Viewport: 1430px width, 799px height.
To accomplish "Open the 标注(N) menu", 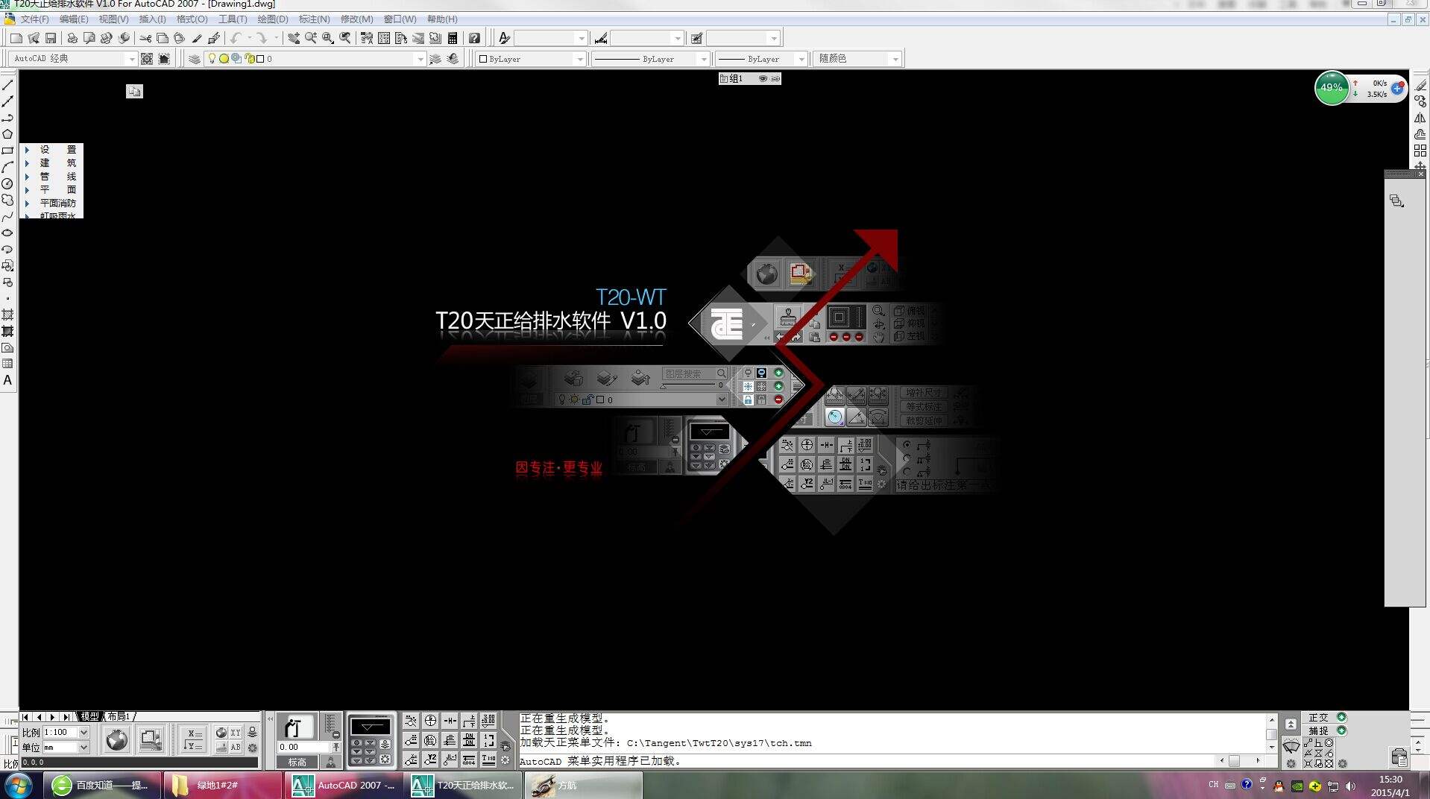I will click(314, 19).
